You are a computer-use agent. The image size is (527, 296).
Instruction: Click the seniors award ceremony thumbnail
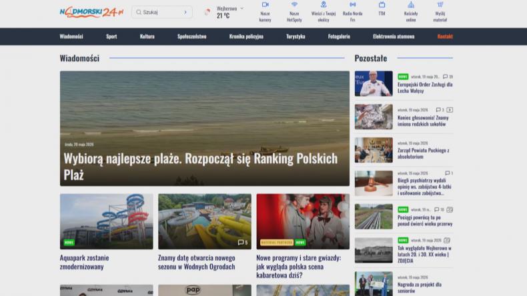coord(374,283)
